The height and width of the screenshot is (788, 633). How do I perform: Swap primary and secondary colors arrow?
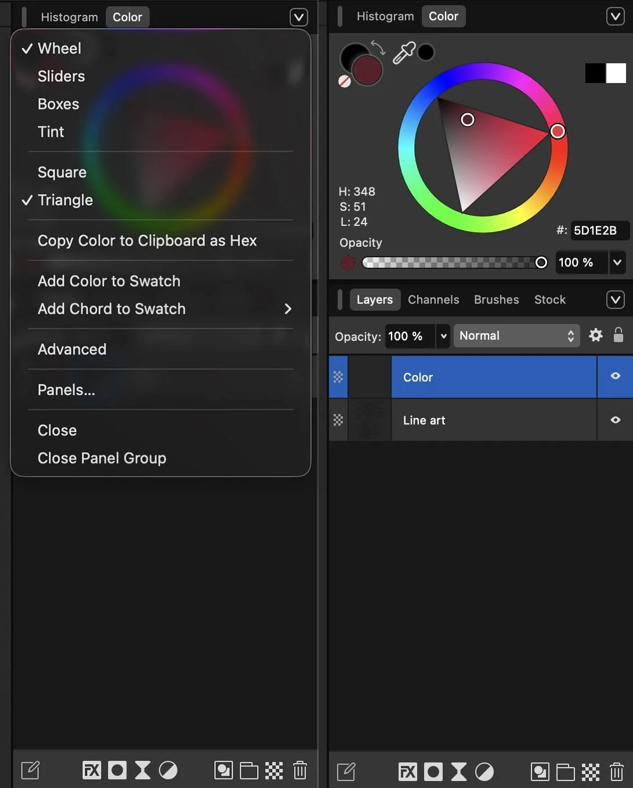[378, 48]
